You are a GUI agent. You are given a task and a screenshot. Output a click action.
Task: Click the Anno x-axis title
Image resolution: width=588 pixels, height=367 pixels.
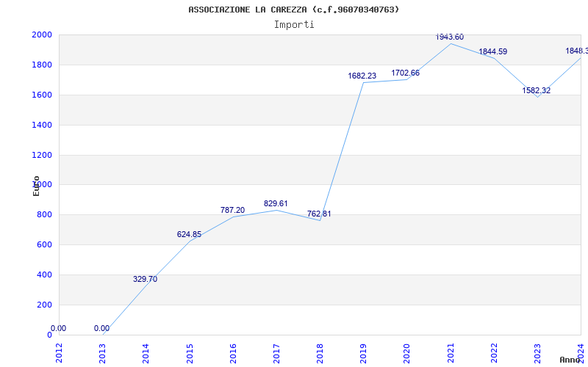(570, 360)
